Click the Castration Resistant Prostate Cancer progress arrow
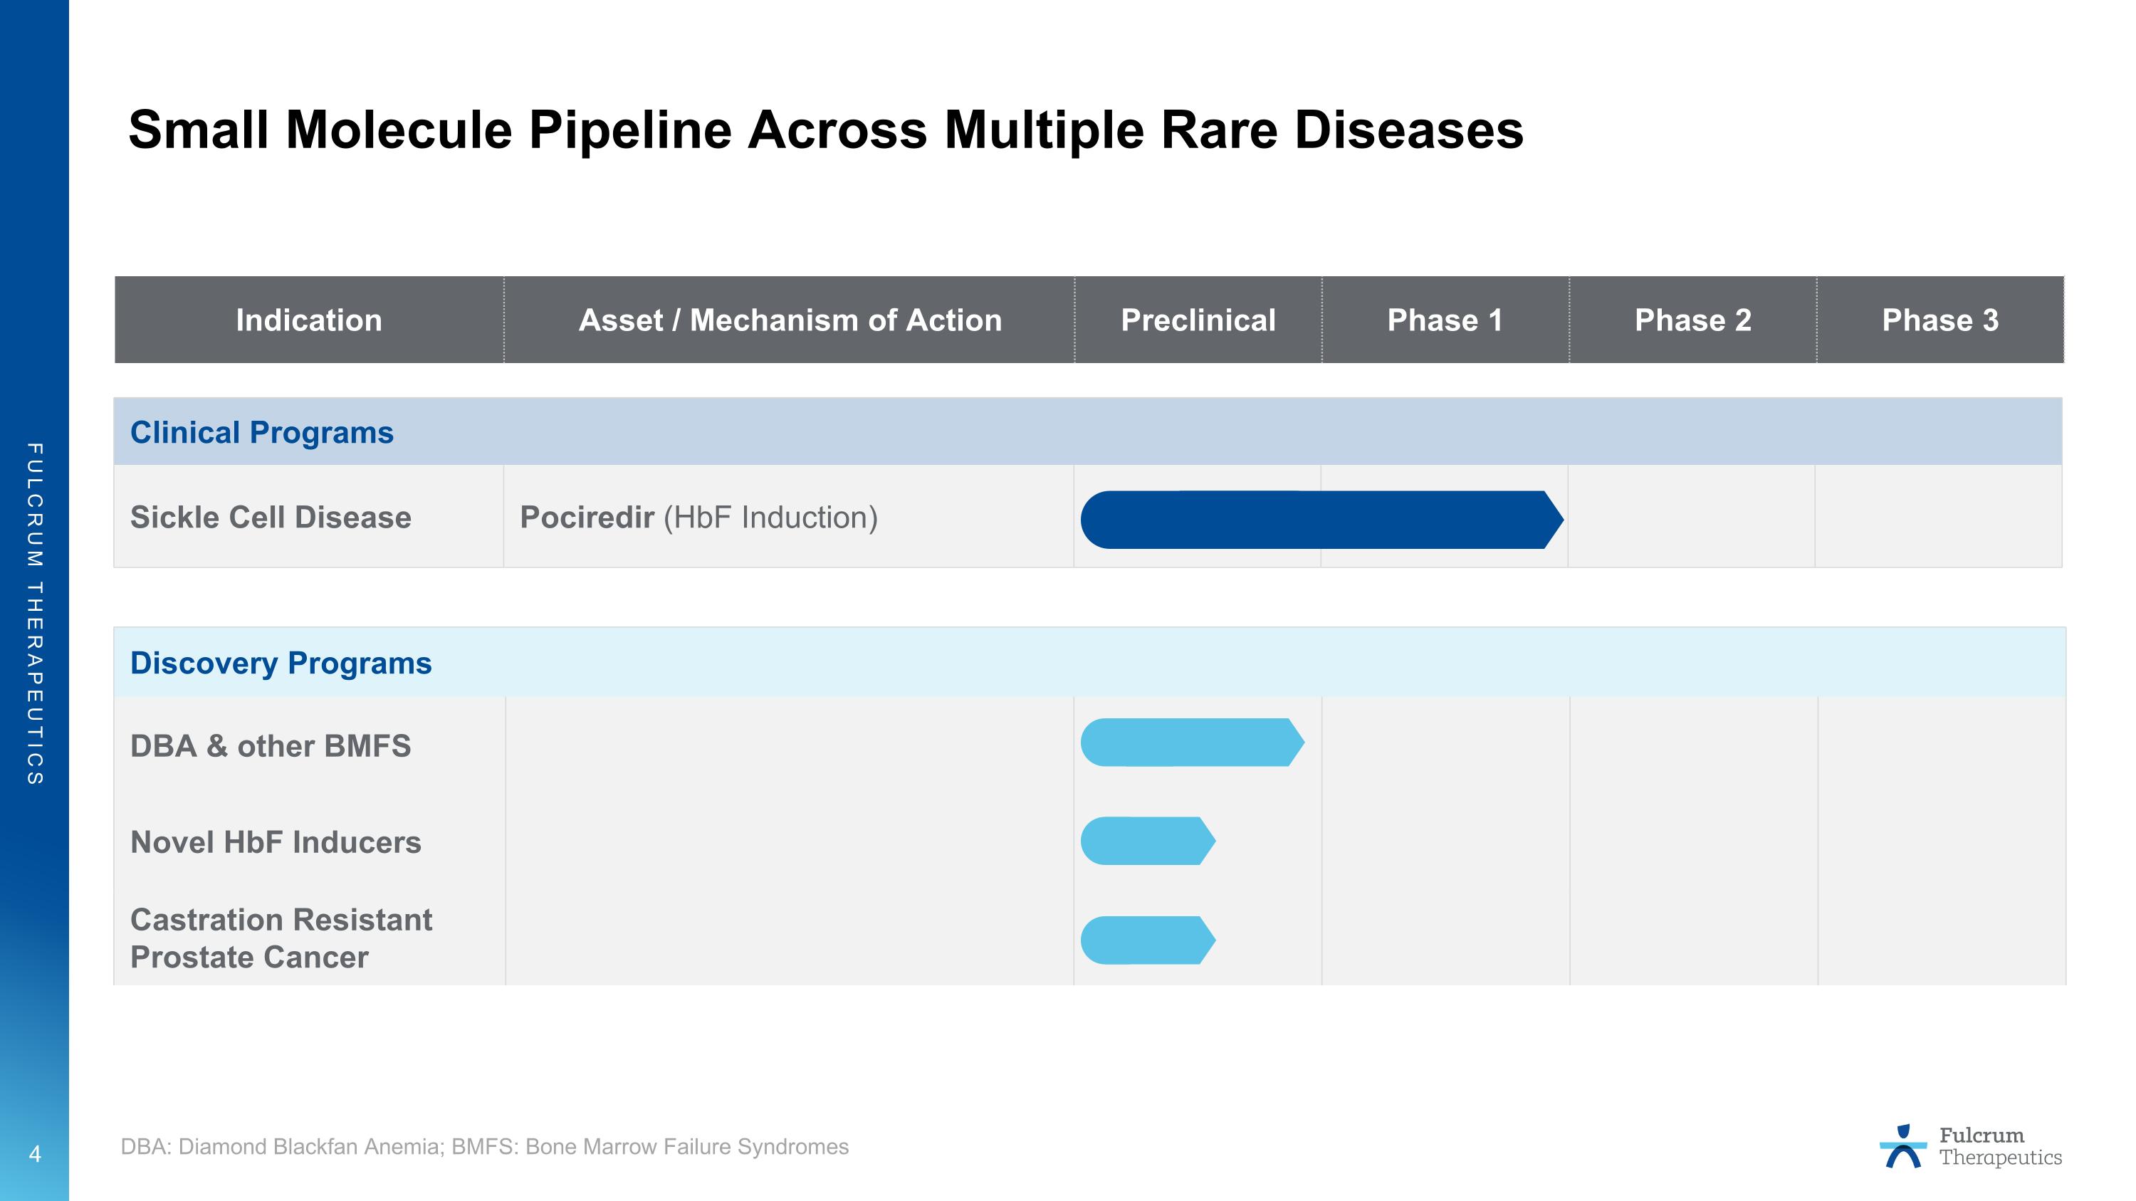This screenshot has width=2136, height=1201. click(1147, 940)
